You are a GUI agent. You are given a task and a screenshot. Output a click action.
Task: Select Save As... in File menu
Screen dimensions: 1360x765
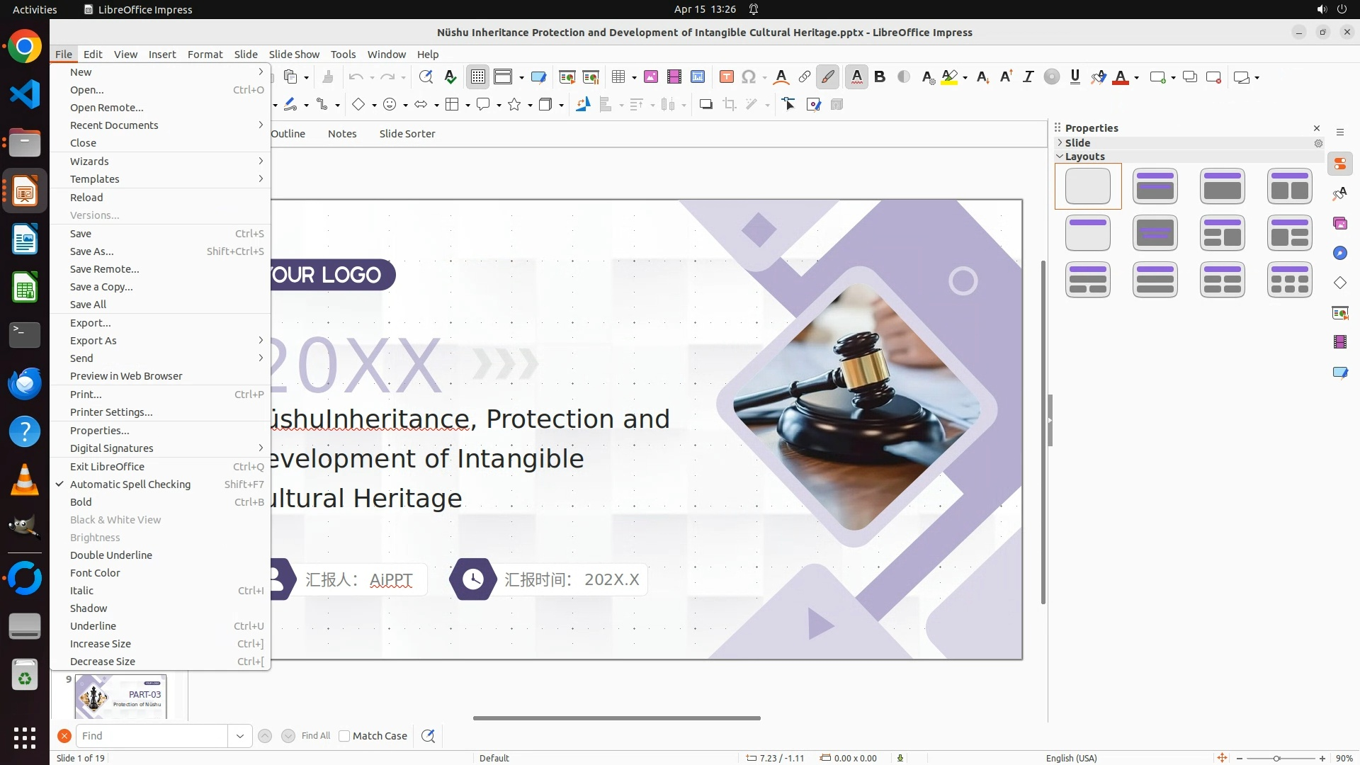[x=91, y=251]
